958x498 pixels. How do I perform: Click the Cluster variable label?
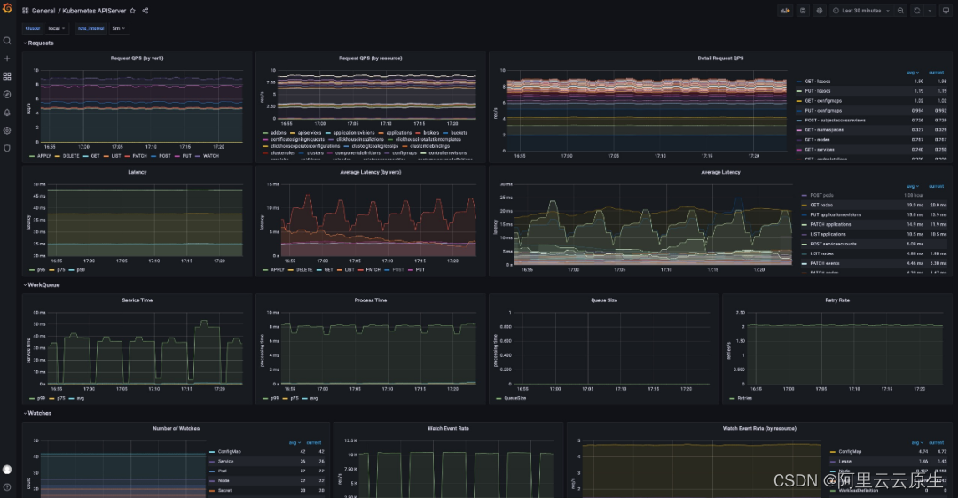point(33,28)
